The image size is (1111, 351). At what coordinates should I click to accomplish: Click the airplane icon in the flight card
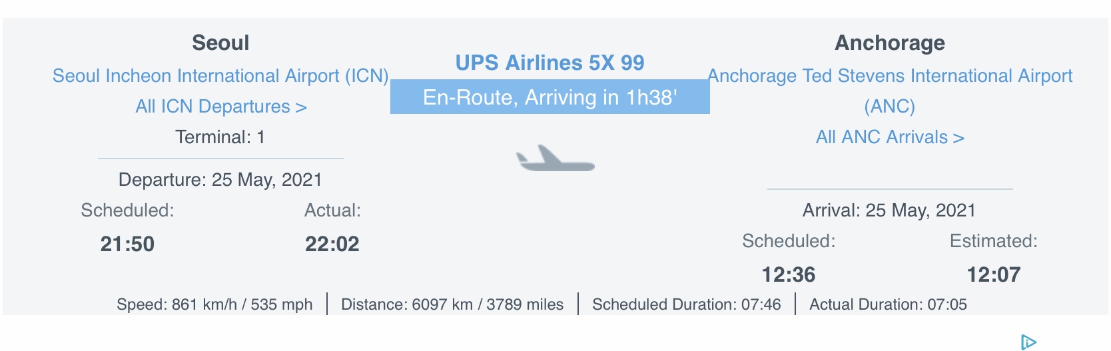click(x=554, y=159)
